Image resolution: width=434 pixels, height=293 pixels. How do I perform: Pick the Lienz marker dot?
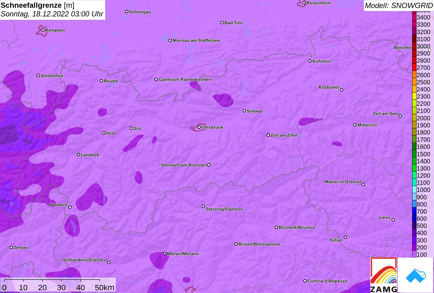393,220
